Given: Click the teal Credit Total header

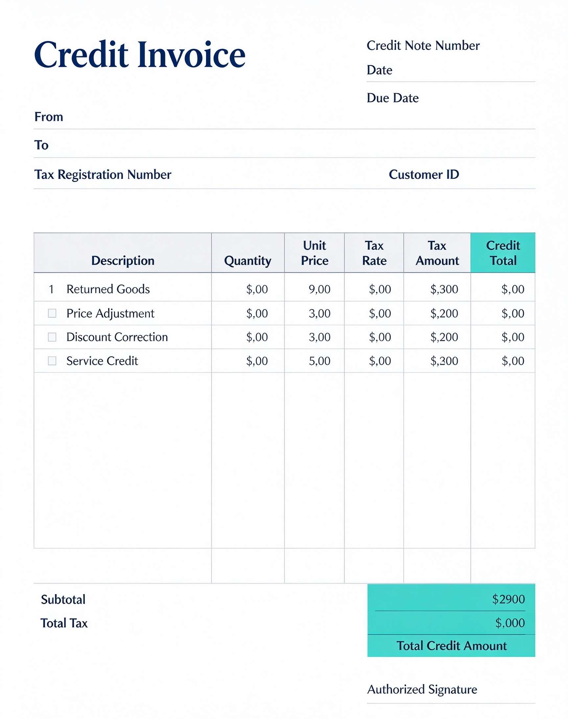Looking at the screenshot, I should pos(503,253).
